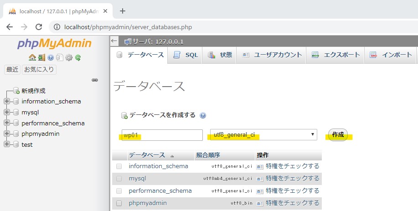Viewport: 418px width, 211px height.
Task: Open phpmyadmin link in database table
Action: tap(148, 203)
